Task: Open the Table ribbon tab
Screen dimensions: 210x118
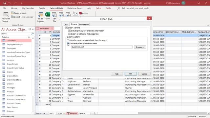Action: (x=108, y=8)
